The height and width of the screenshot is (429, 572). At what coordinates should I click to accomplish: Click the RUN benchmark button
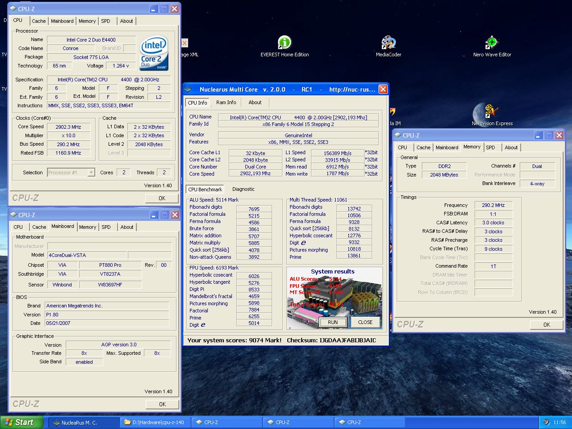point(333,322)
